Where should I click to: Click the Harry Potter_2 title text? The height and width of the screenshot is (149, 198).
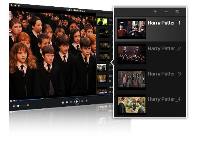point(164,49)
